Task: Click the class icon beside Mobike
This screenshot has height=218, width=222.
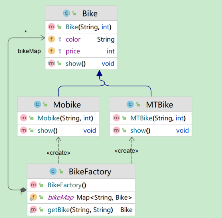Action: click(x=38, y=104)
